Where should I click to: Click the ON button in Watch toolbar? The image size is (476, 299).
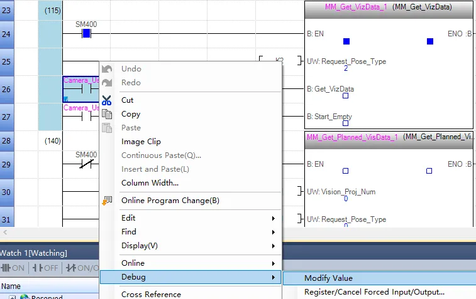tap(13, 268)
